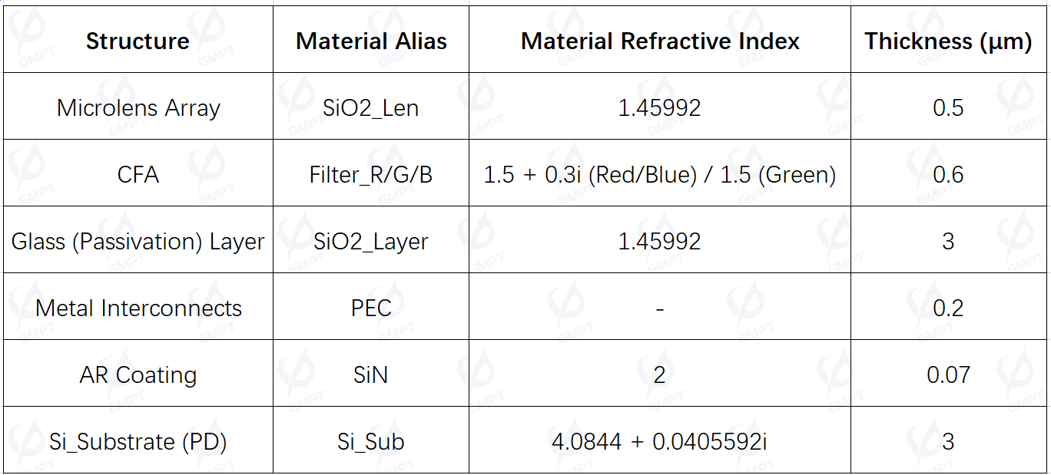
Task: Select the CFA structure cell
Action: click(x=138, y=174)
